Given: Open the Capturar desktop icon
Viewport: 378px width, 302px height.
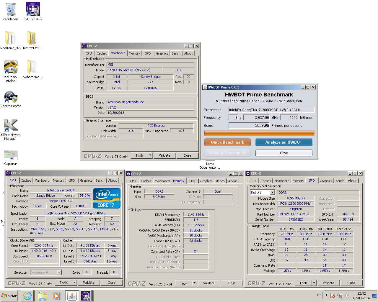Looking at the screenshot, I should coord(11,157).
